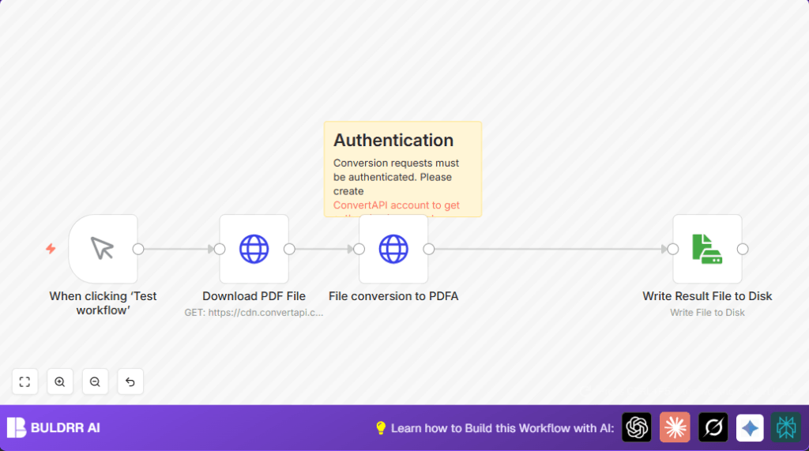The width and height of the screenshot is (809, 451).
Task: Click the output connector of the trigger node
Action: point(138,250)
